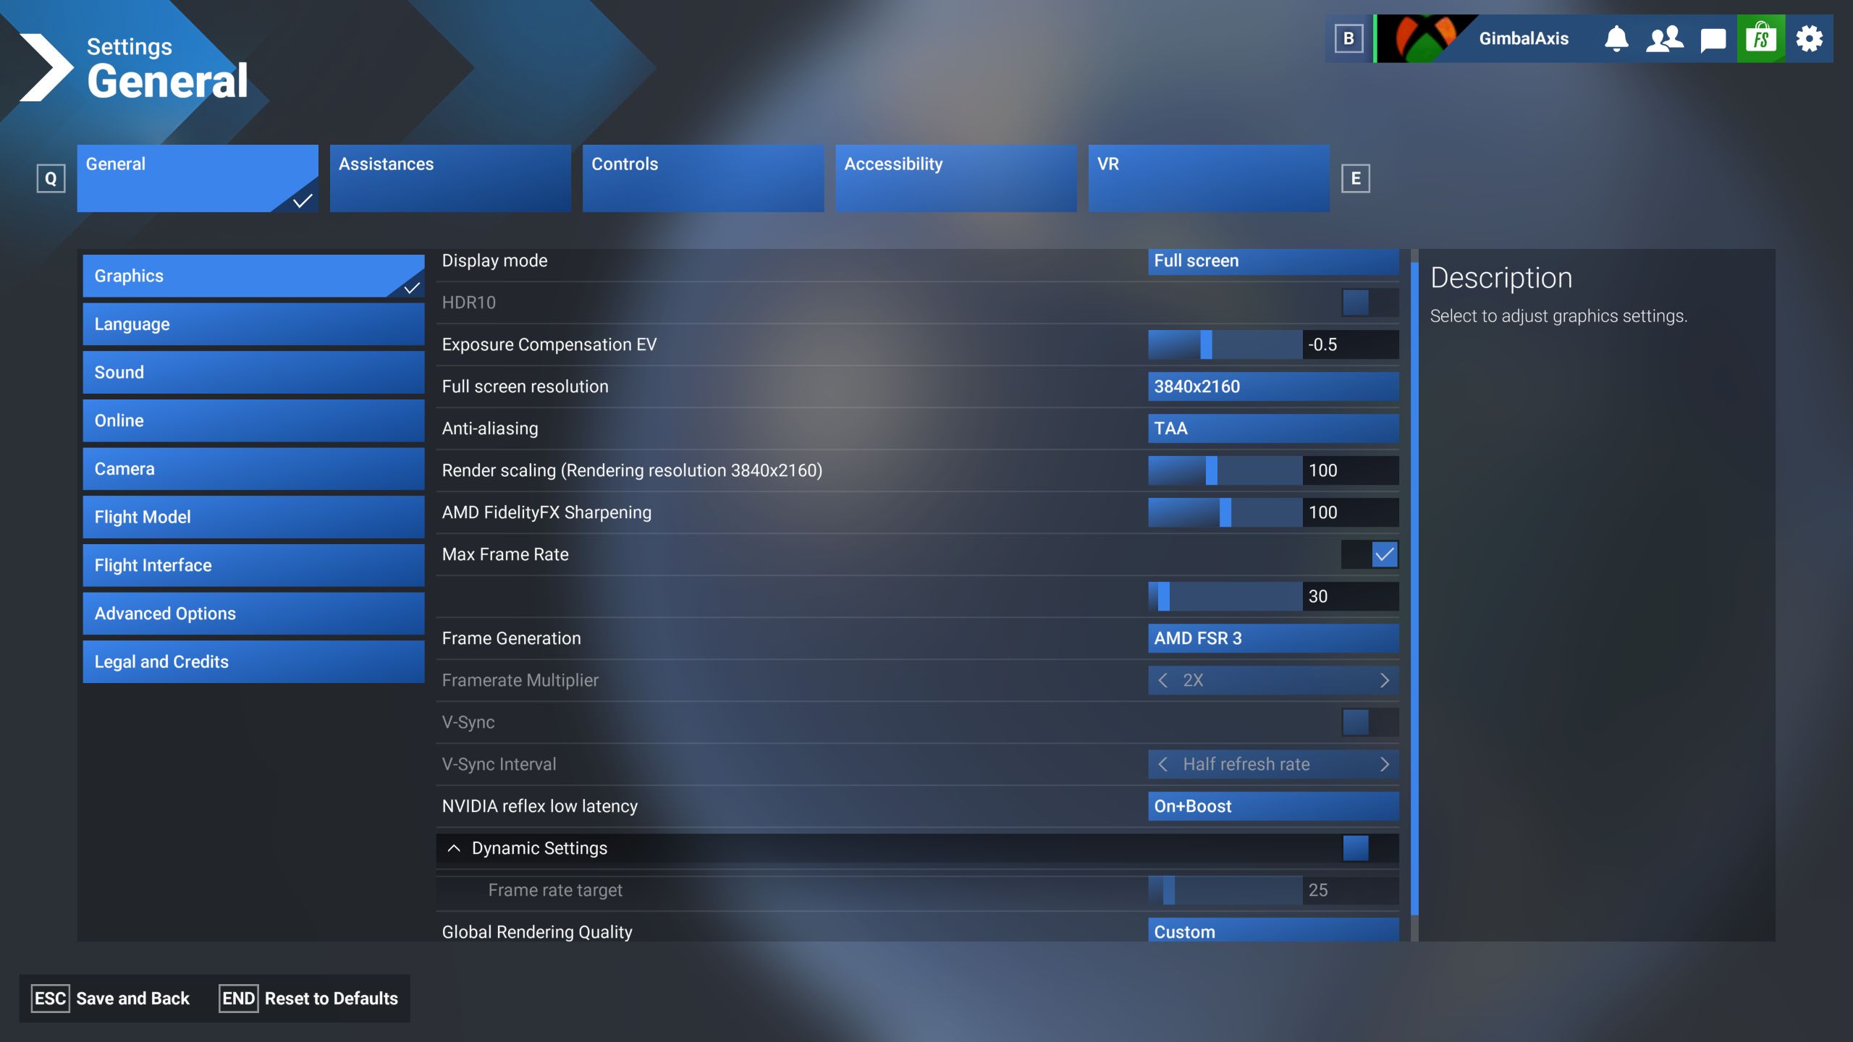
Task: Open the green Marketplace bag icon
Action: click(x=1761, y=38)
